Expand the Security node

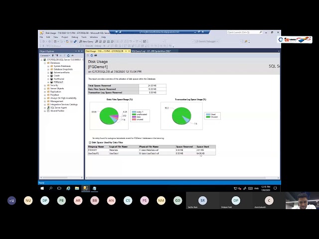point(45,86)
